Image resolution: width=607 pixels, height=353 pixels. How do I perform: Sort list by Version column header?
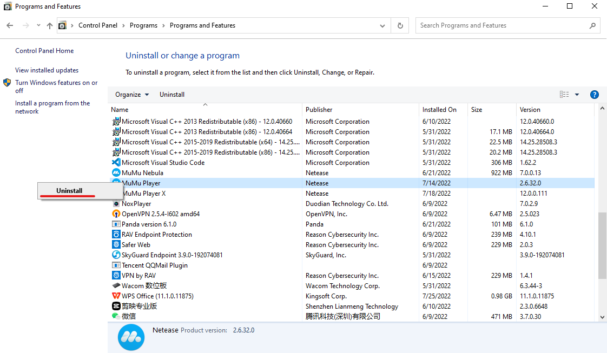555,110
